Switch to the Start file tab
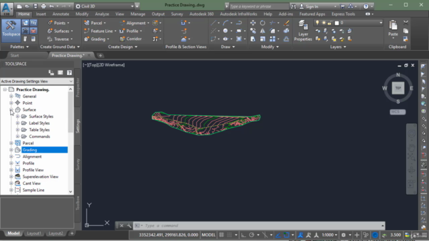Viewport: 429px width, 241px height. pos(15,56)
